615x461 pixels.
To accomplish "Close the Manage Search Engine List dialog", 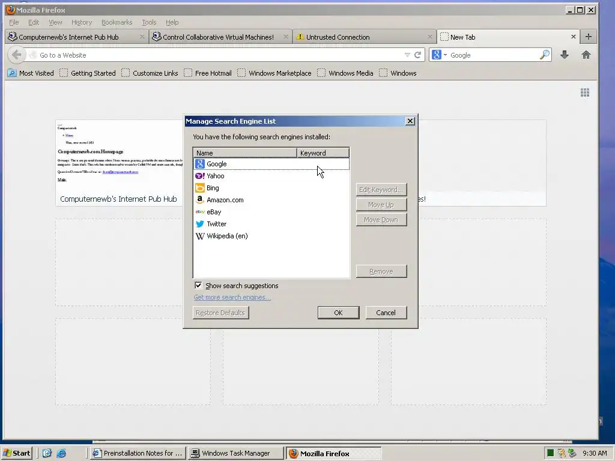I will point(410,121).
